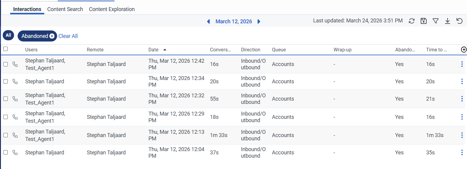Click the Clear All link

coord(68,36)
